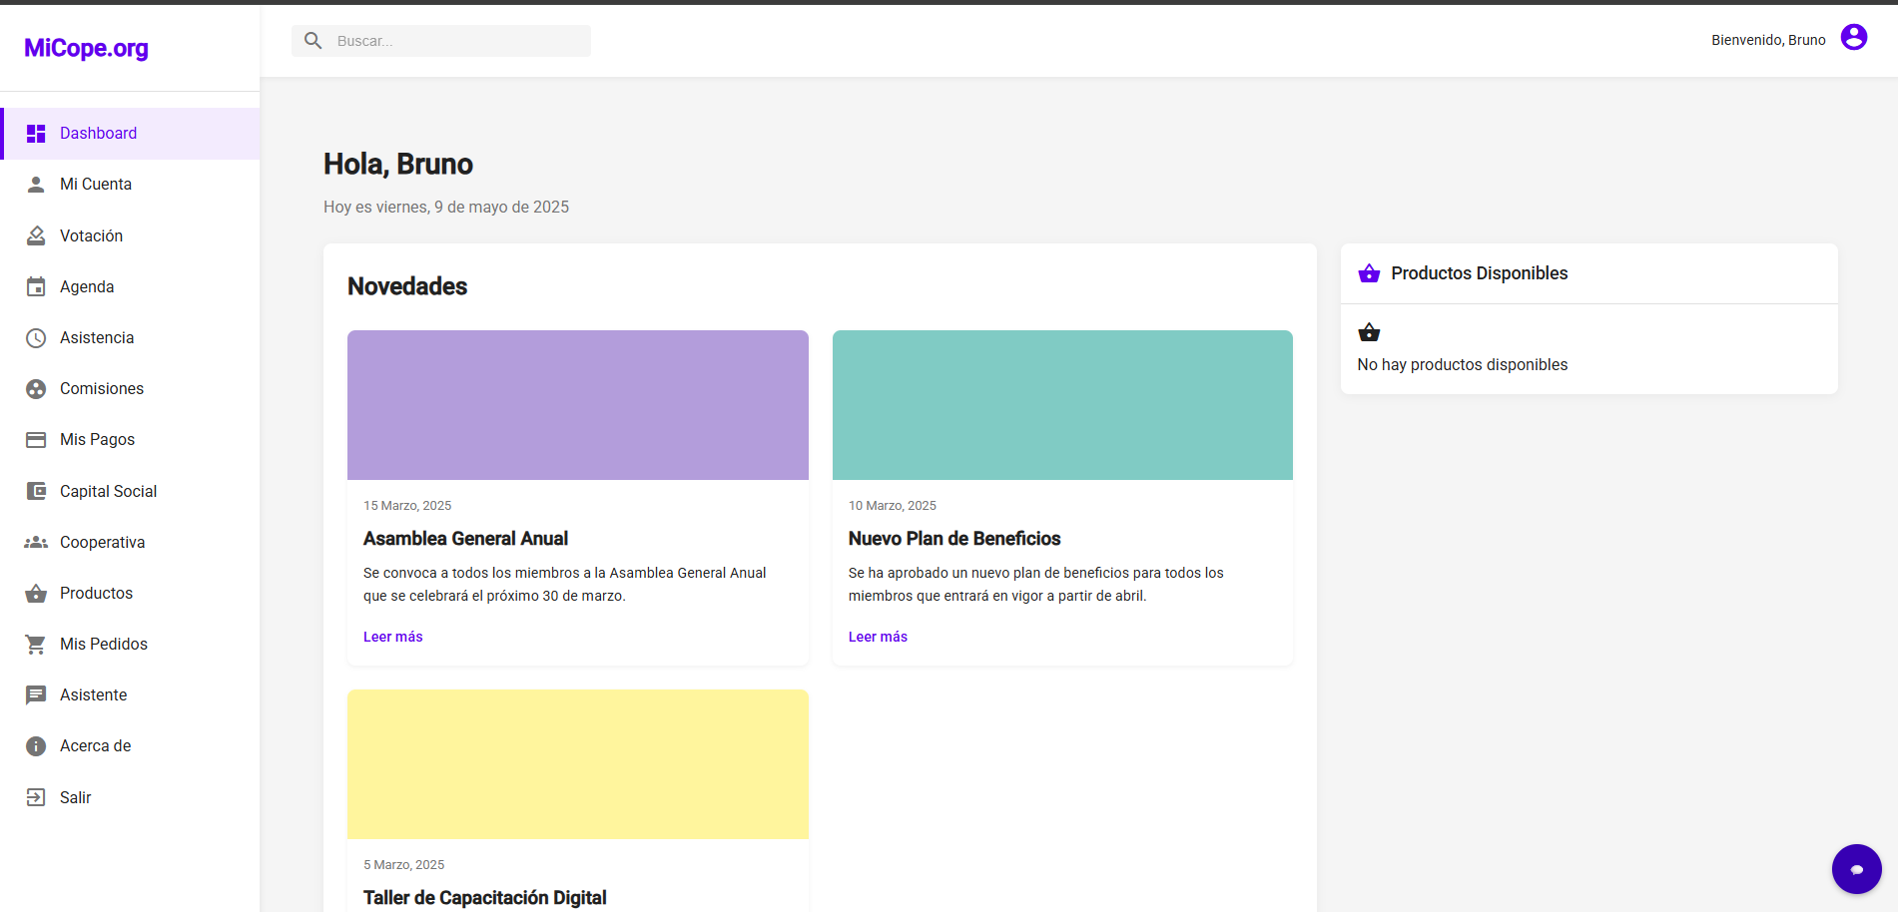Image resolution: width=1898 pixels, height=912 pixels.
Task: Open Mis Pagos credit card icon
Action: click(36, 440)
